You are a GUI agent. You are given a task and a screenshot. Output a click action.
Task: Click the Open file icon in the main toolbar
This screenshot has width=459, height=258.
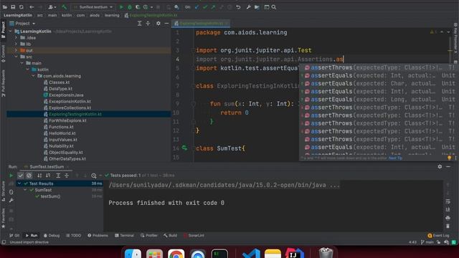[x=5, y=7]
